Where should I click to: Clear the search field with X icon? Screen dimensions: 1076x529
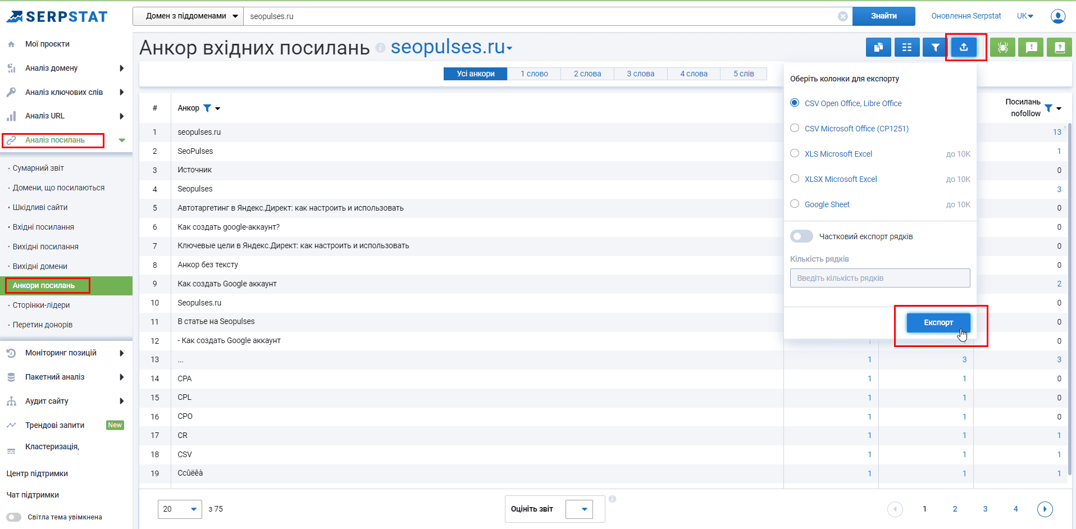[843, 16]
